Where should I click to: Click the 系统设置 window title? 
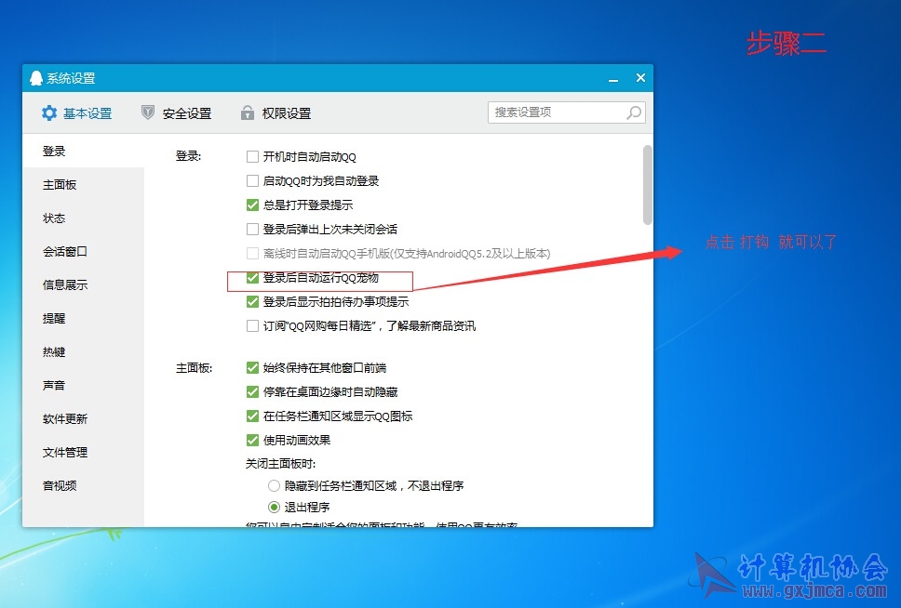pos(72,78)
